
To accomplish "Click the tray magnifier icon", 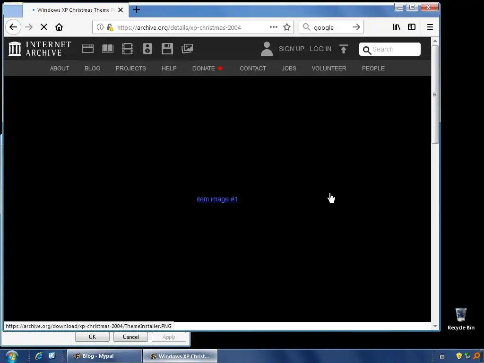I will (477, 356).
